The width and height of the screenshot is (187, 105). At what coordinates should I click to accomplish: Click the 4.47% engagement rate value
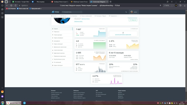pos(95,76)
